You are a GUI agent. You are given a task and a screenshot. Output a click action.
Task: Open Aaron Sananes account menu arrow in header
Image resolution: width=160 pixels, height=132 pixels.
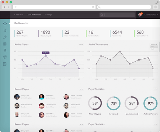pyautogui.click(x=158, y=15)
